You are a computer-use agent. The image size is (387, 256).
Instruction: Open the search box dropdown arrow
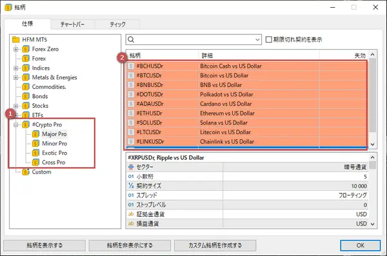tap(257, 39)
